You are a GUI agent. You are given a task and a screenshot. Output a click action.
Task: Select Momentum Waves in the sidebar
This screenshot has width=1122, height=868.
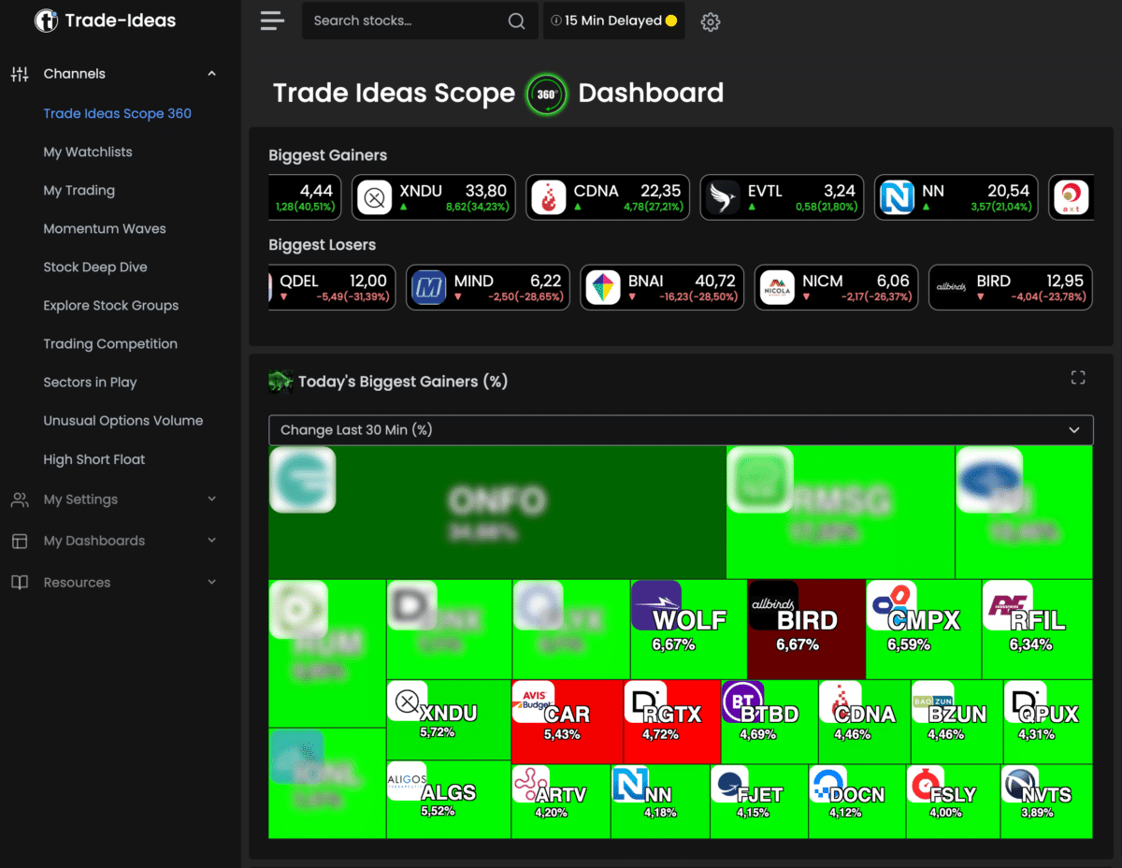(105, 228)
